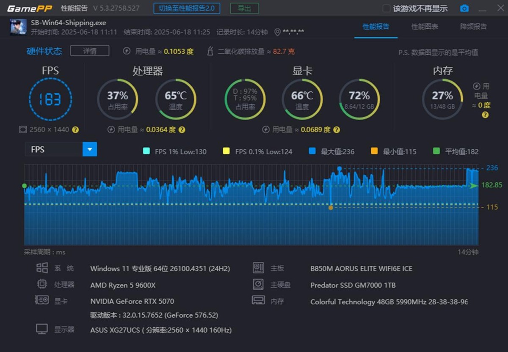The image size is (508, 352).
Task: Click memory power lightning icon
Action: click(x=476, y=86)
